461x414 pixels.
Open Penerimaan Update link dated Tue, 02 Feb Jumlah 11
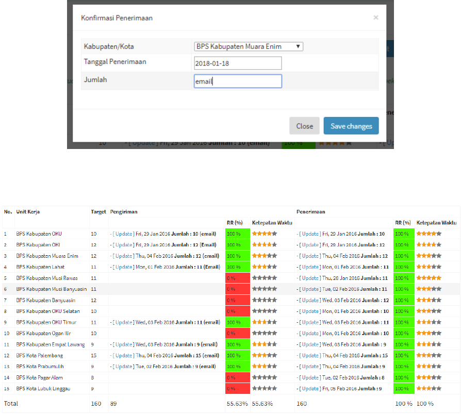(310, 289)
